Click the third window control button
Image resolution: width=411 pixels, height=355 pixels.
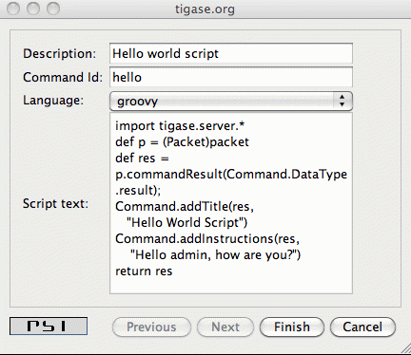(x=53, y=9)
